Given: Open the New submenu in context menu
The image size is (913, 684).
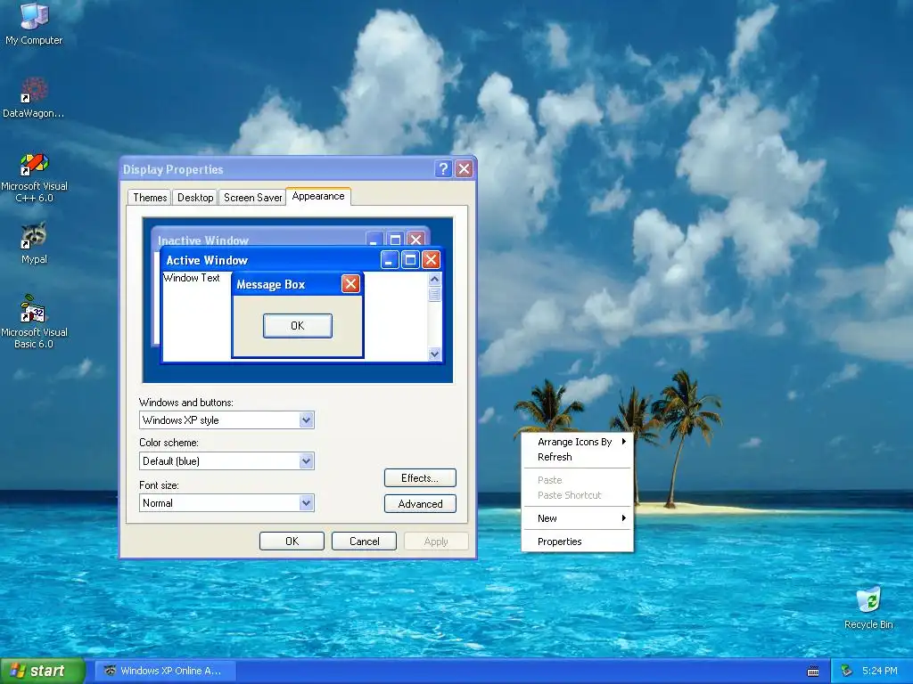Looking at the screenshot, I should coord(578,519).
